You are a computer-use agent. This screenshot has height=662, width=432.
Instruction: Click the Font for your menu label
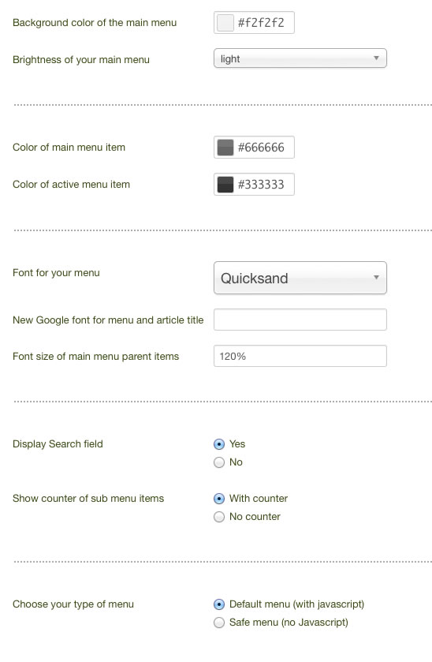pos(56,273)
